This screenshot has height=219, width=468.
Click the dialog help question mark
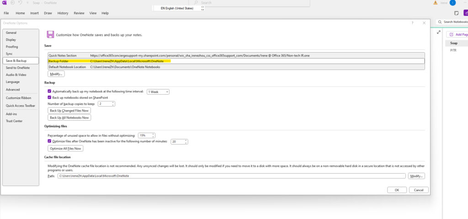pos(413,23)
